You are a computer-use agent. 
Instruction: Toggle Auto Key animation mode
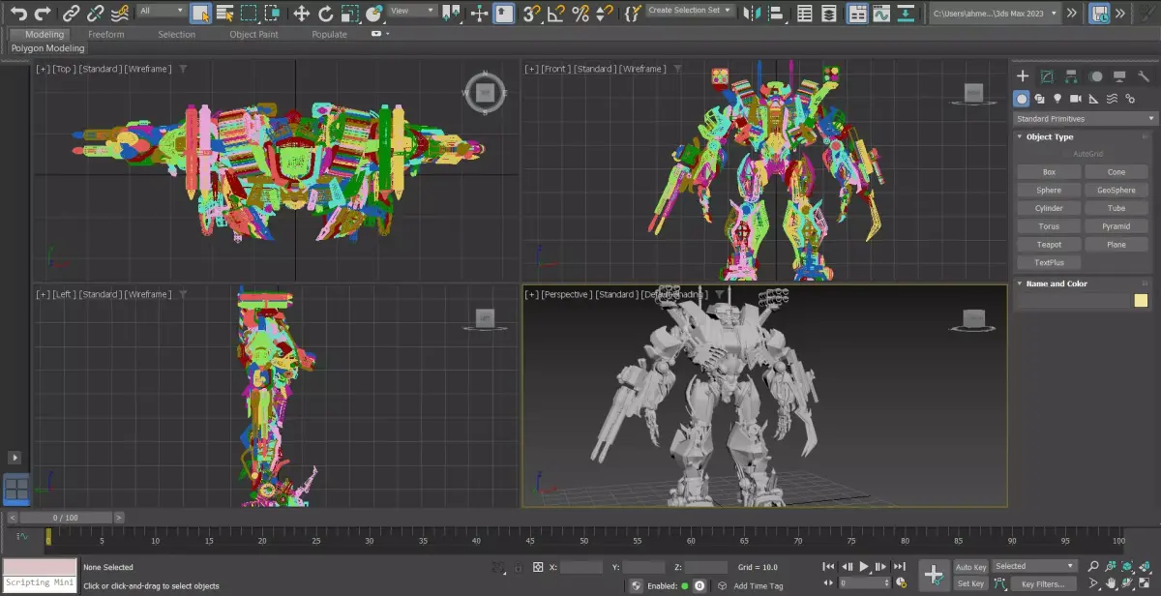point(970,567)
